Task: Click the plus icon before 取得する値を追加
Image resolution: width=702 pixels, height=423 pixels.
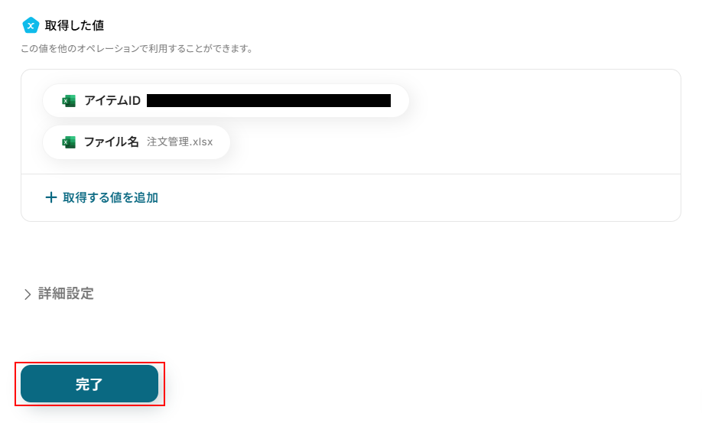Action: (x=51, y=197)
